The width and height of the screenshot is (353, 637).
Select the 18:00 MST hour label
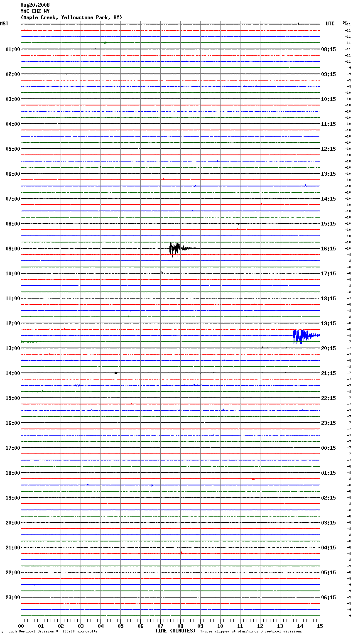[x=12, y=473]
